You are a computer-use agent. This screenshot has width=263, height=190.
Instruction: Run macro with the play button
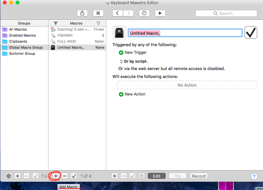[x=160, y=13]
